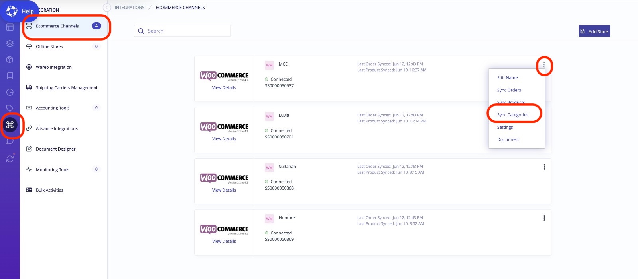Image resolution: width=638 pixels, height=279 pixels.
Task: Open View Details for Luvla store
Action: pyautogui.click(x=224, y=139)
